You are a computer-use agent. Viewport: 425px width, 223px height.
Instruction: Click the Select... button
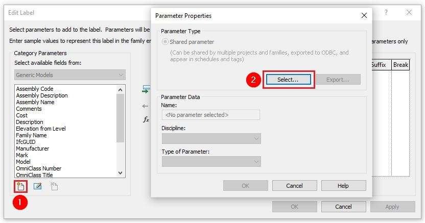tap(289, 80)
